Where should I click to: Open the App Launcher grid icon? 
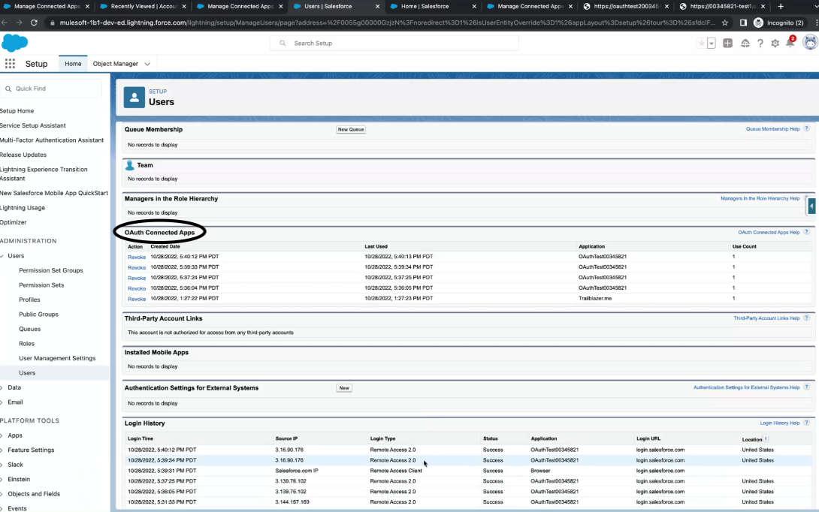tap(10, 64)
